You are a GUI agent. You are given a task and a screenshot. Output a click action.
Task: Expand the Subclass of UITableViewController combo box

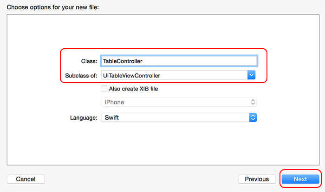[x=178, y=75]
